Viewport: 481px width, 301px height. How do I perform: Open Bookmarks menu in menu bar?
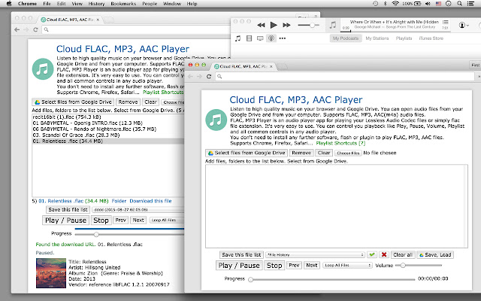(x=123, y=4)
